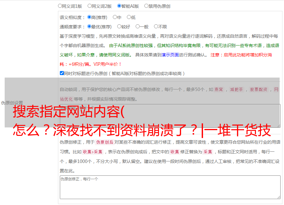This screenshot has width=284, height=205.
Task: Click the 通顺度要求 label
Action: 72,27
